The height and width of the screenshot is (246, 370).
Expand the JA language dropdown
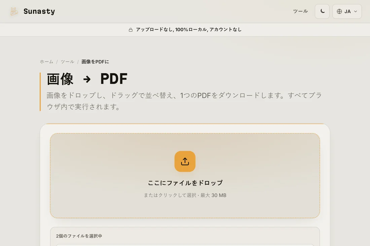click(x=347, y=11)
